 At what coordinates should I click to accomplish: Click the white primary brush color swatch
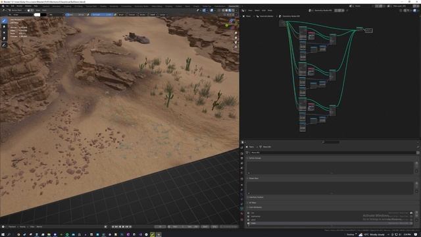(x=37, y=14)
